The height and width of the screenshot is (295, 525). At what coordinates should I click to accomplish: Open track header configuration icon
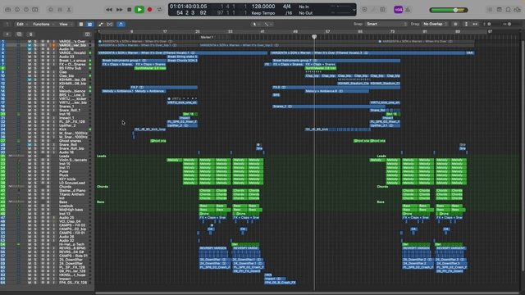tap(88, 34)
